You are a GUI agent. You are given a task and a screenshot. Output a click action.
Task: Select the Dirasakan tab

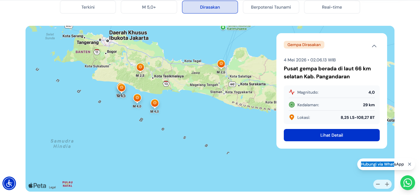click(210, 7)
